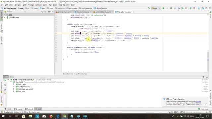Click the pin tab icon in Build panel
Image resolution: width=212 pixels, height=119 pixels.
5,90
